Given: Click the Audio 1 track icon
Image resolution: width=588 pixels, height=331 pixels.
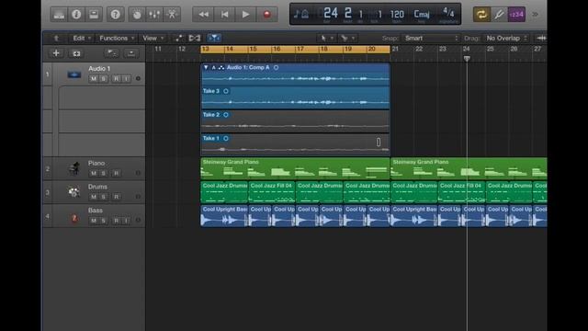Looking at the screenshot, I should 74,74.
